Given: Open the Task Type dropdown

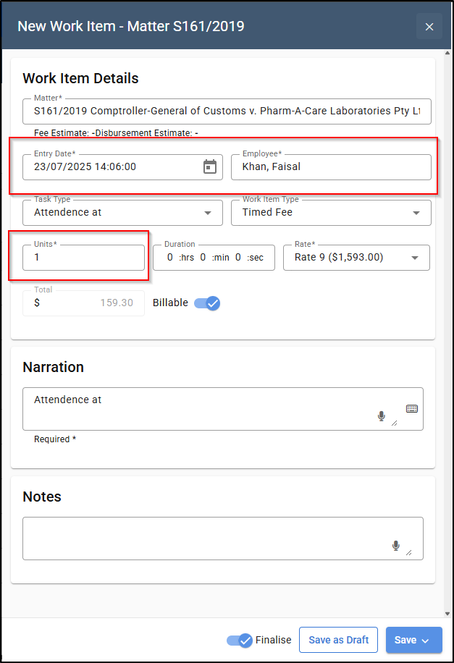Looking at the screenshot, I should 122,213.
